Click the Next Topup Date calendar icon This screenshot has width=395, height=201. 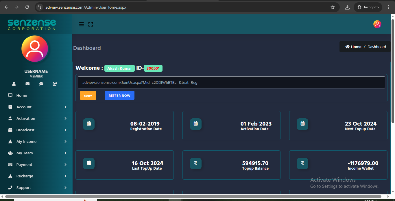pyautogui.click(x=302, y=124)
